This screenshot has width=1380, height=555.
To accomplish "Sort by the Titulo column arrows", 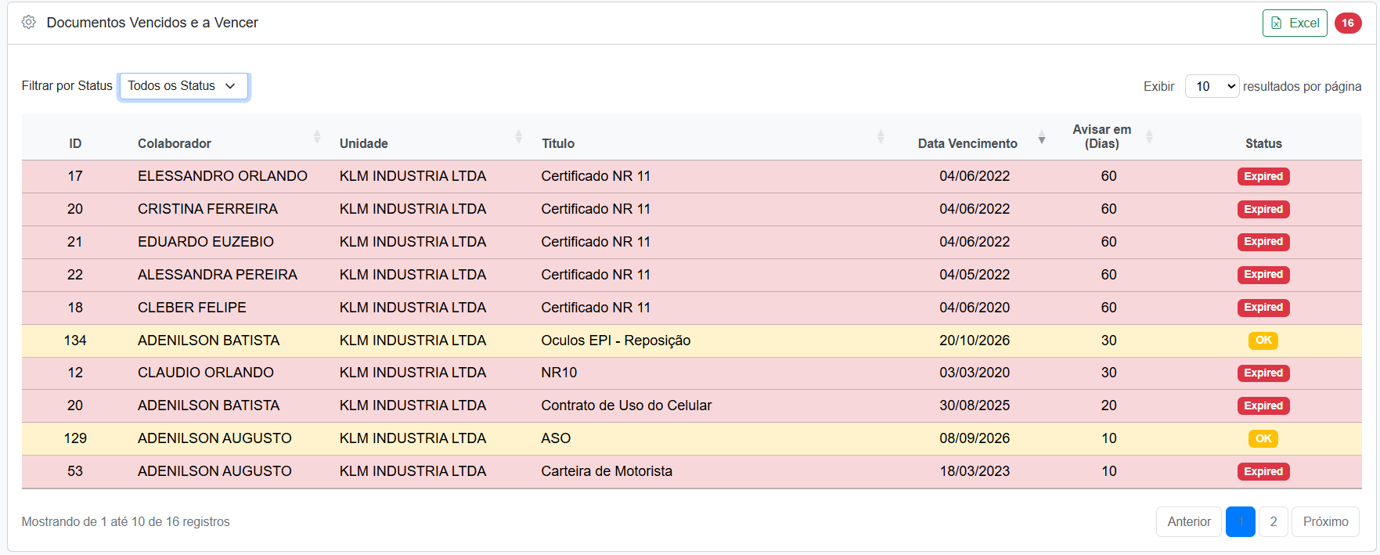I will click(x=881, y=137).
